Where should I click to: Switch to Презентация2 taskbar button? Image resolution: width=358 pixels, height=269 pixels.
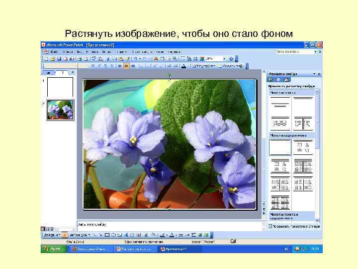179,249
